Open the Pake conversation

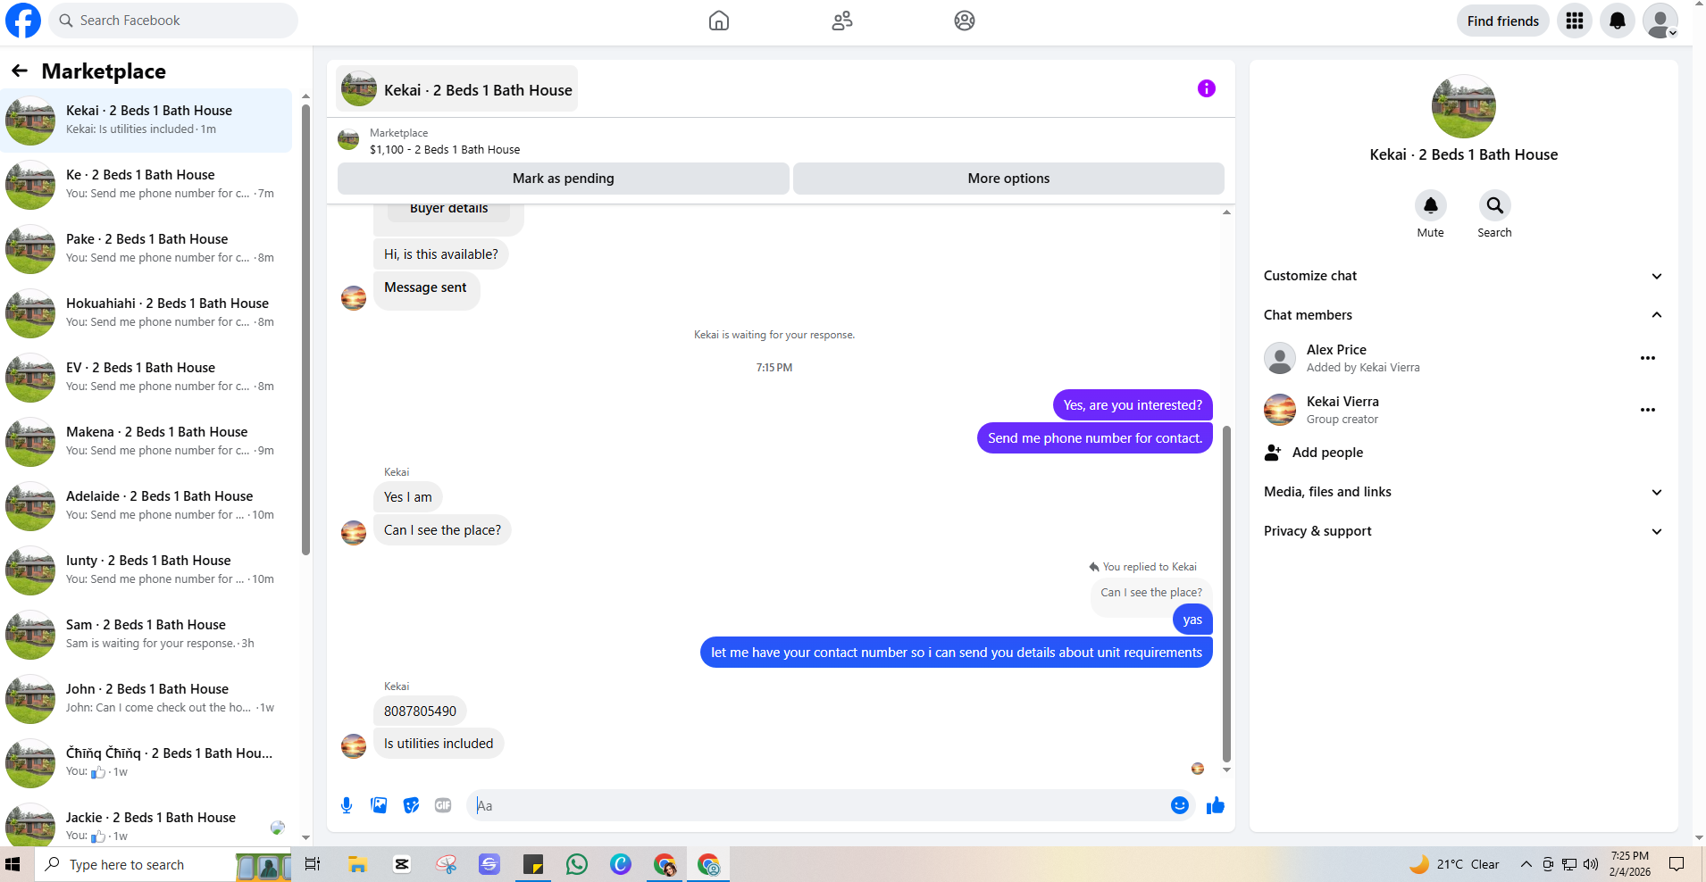click(146, 249)
